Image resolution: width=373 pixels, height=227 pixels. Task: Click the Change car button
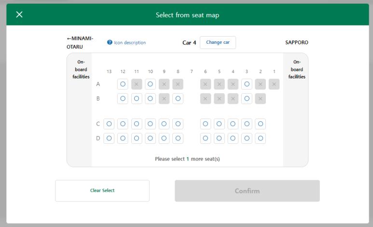(x=218, y=42)
